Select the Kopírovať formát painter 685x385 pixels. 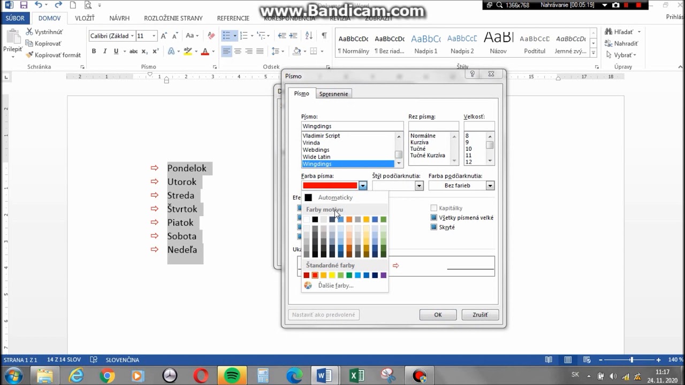(x=53, y=55)
